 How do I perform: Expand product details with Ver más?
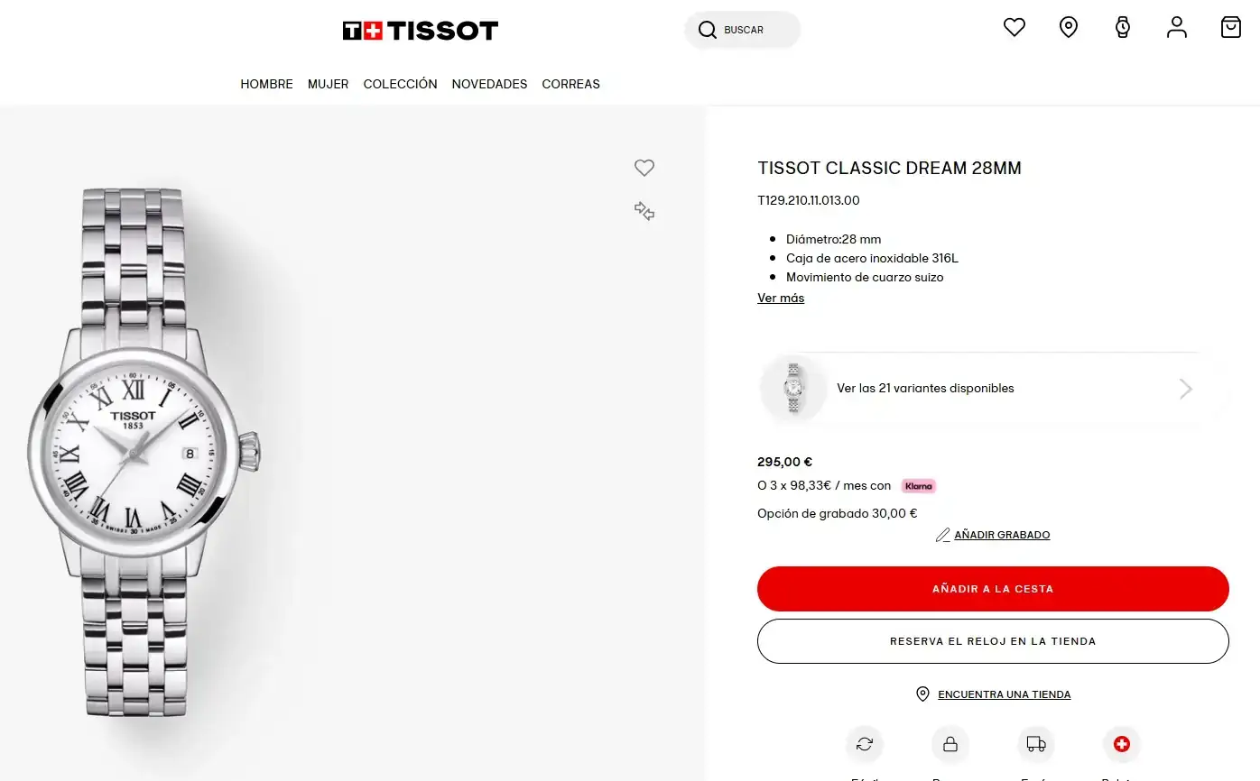(x=781, y=298)
